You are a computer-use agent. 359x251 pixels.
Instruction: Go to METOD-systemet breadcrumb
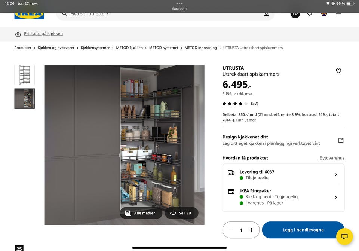[x=164, y=48]
